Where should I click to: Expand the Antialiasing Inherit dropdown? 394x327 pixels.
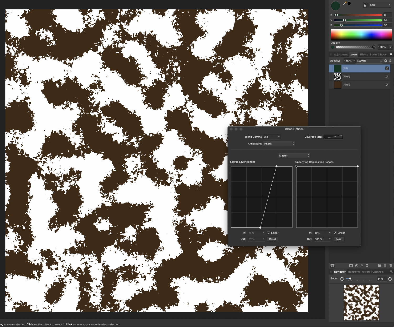point(279,144)
